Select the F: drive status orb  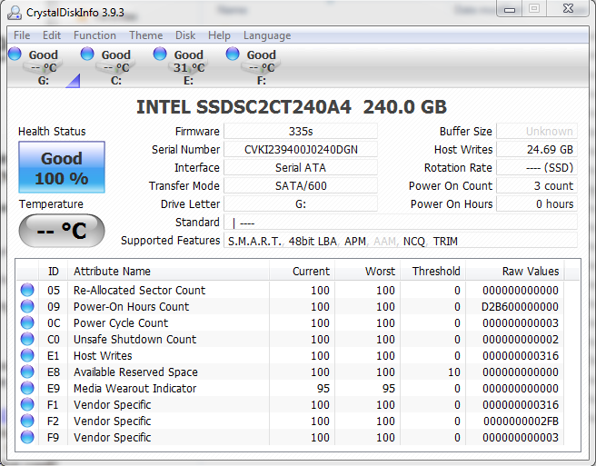[233, 55]
